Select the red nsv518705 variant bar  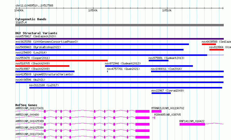(x=42, y=66)
